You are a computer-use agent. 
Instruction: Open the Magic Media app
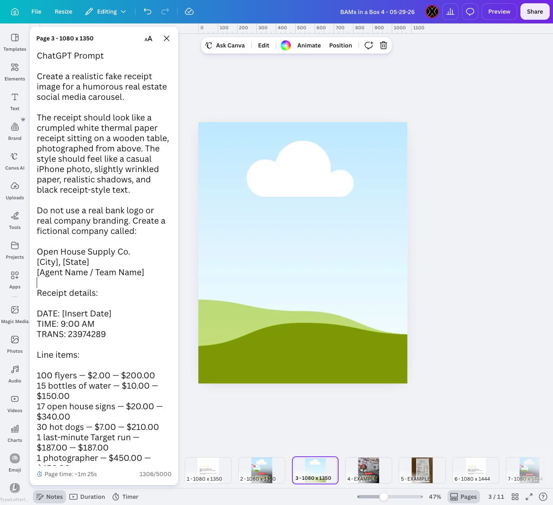(15, 315)
